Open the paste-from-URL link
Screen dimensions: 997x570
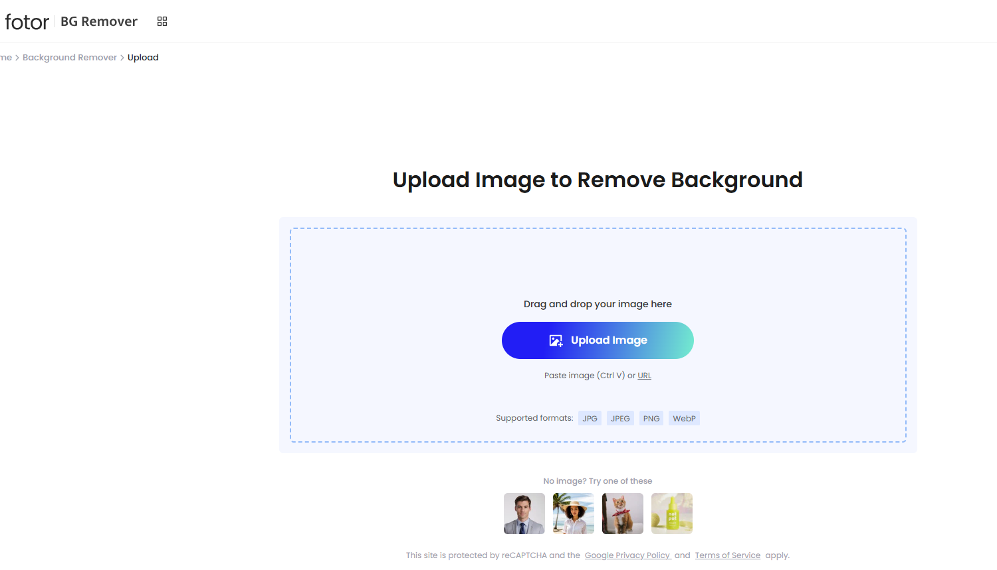(644, 376)
